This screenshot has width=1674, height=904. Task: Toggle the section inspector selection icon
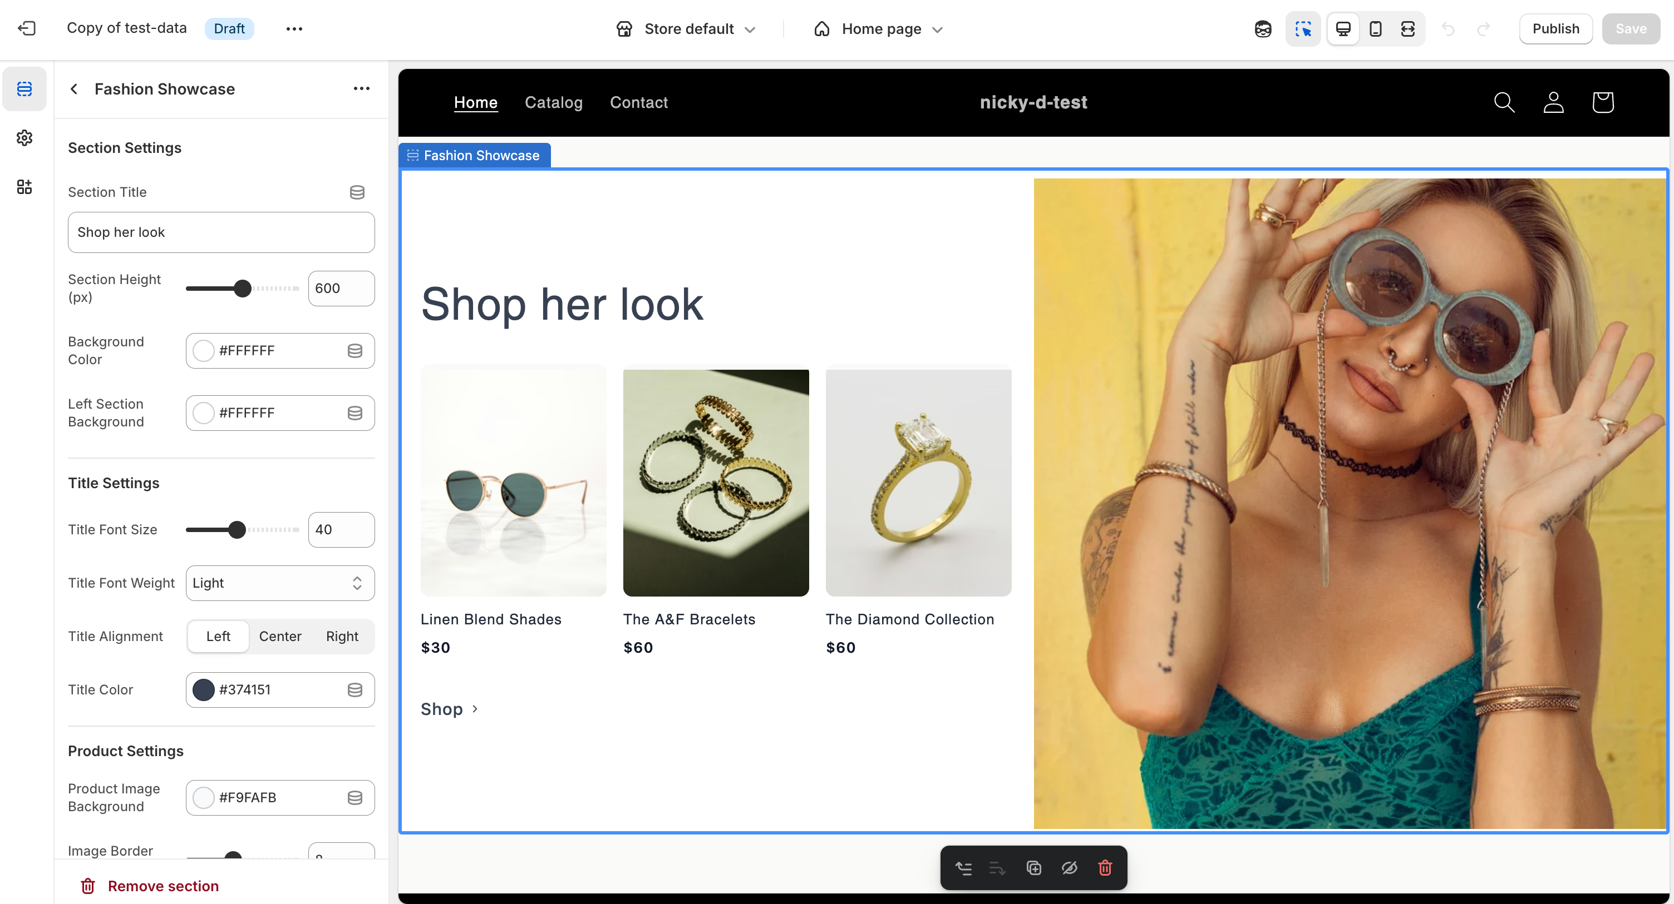1303,28
